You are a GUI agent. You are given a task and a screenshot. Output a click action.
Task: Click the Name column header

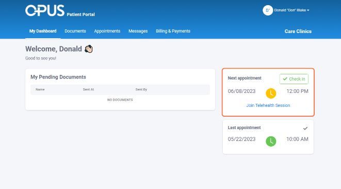pyautogui.click(x=40, y=89)
